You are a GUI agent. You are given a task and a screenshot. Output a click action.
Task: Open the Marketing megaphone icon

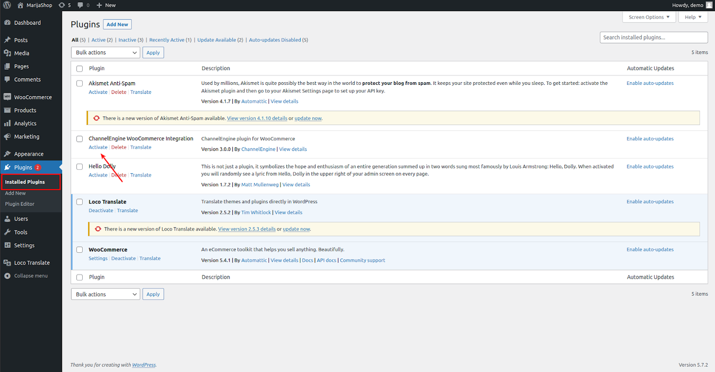(7, 136)
